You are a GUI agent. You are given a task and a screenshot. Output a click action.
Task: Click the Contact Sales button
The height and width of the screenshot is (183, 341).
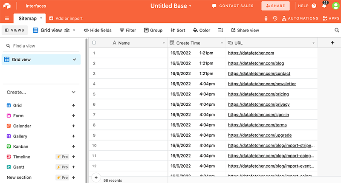233,6
